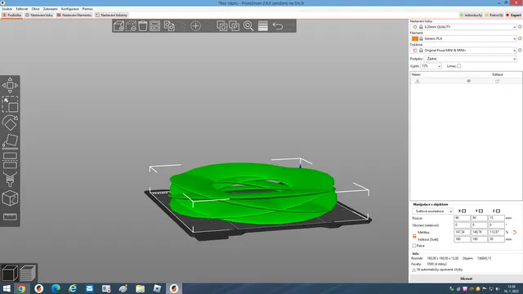The height and width of the screenshot is (294, 523).
Task: Open the Podpěry supports dropdown
Action: point(471,59)
